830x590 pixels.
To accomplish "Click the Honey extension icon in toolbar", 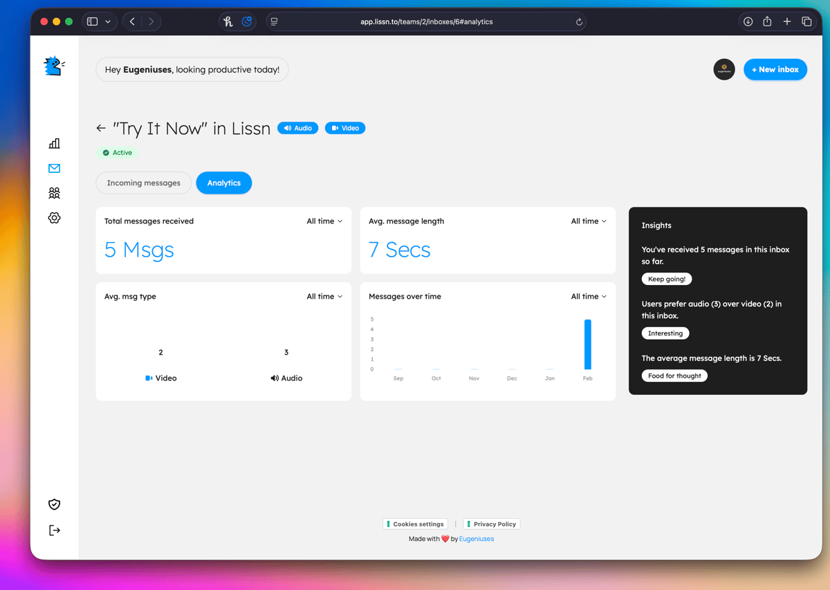I will tap(228, 21).
